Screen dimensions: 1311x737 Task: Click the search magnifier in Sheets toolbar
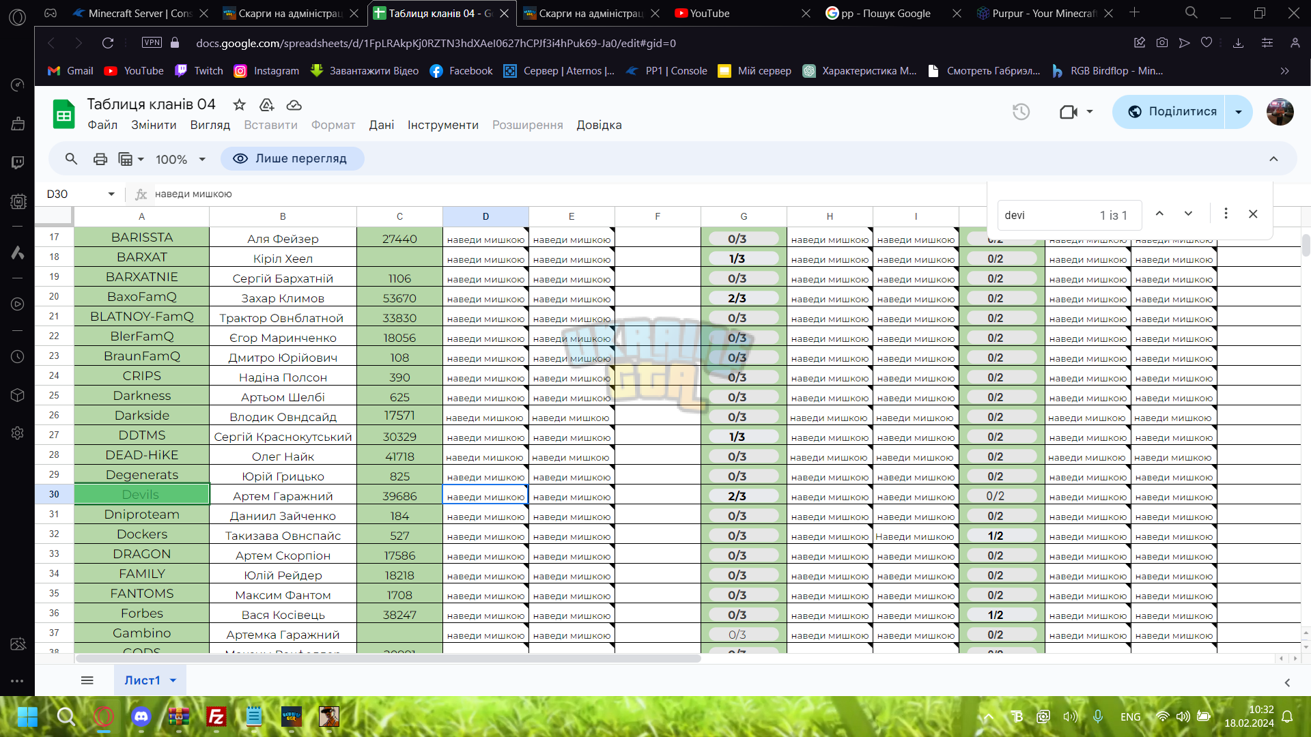71,159
